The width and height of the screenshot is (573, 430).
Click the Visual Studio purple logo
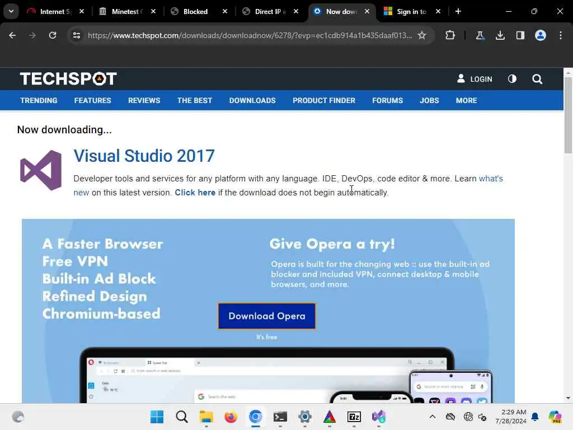click(41, 170)
